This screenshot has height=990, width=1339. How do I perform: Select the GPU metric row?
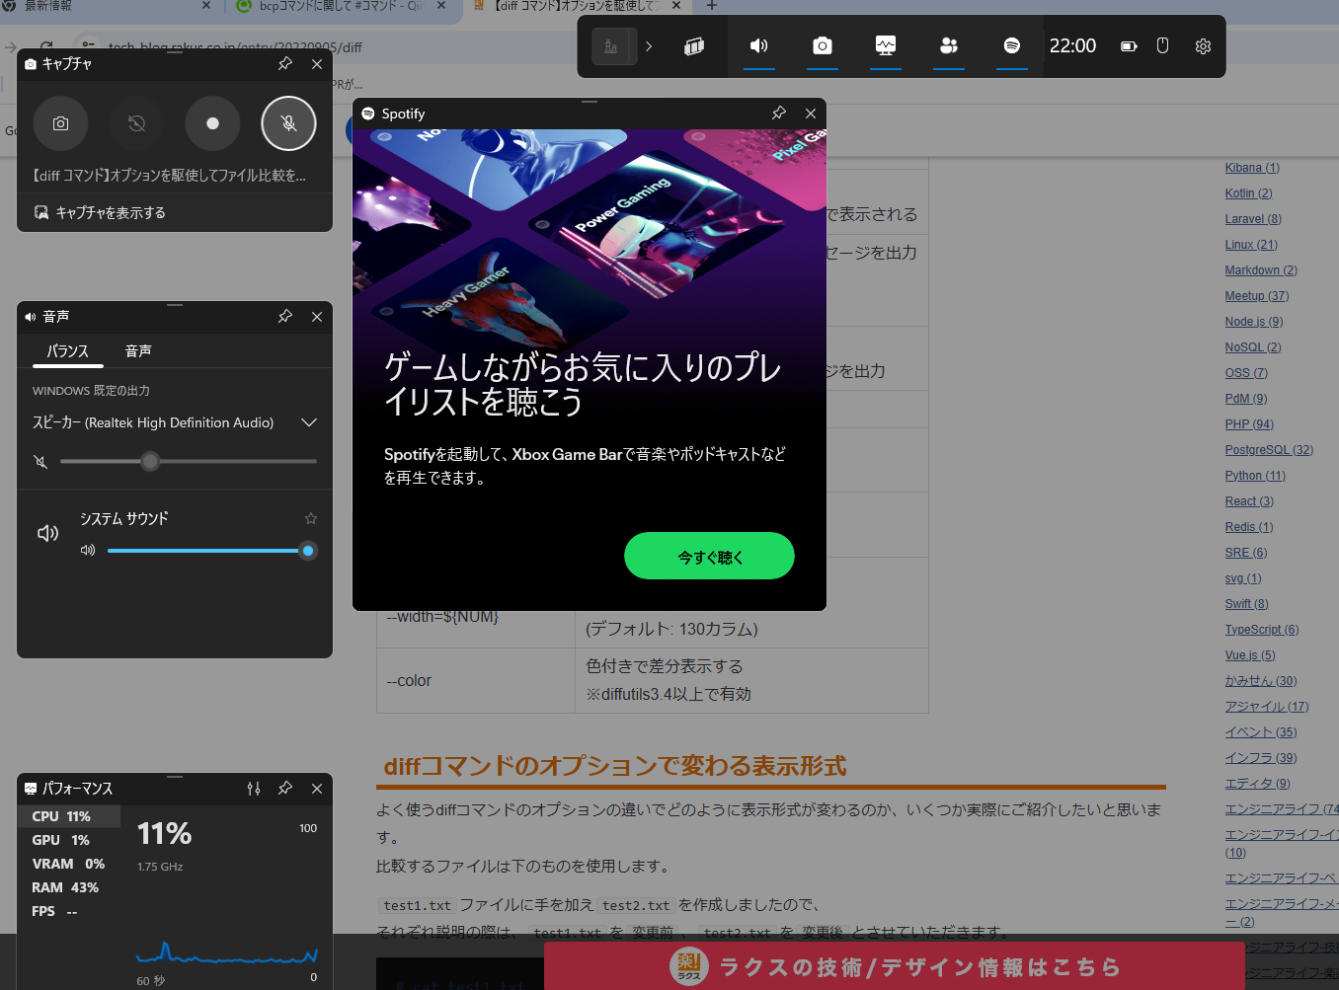tap(69, 840)
